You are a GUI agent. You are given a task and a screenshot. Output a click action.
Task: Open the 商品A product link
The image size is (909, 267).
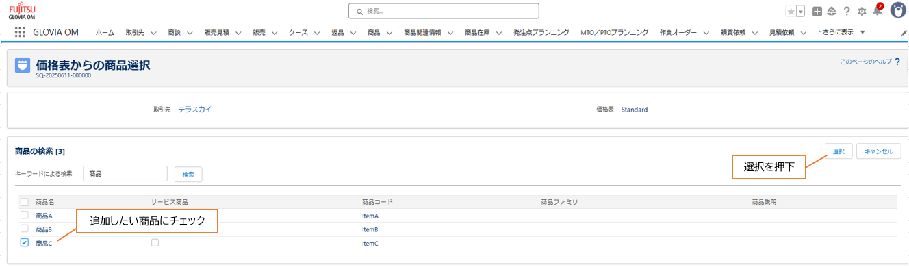click(x=44, y=216)
